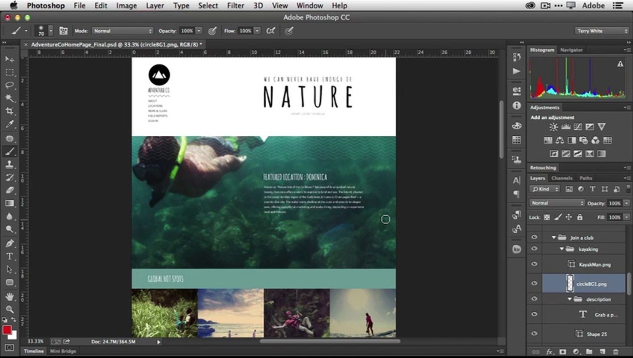Toggle lock all for the layer

[x=580, y=217]
